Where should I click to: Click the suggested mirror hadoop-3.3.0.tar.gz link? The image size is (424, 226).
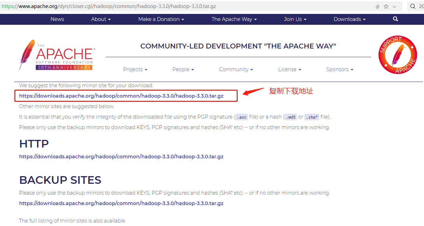coord(121,96)
